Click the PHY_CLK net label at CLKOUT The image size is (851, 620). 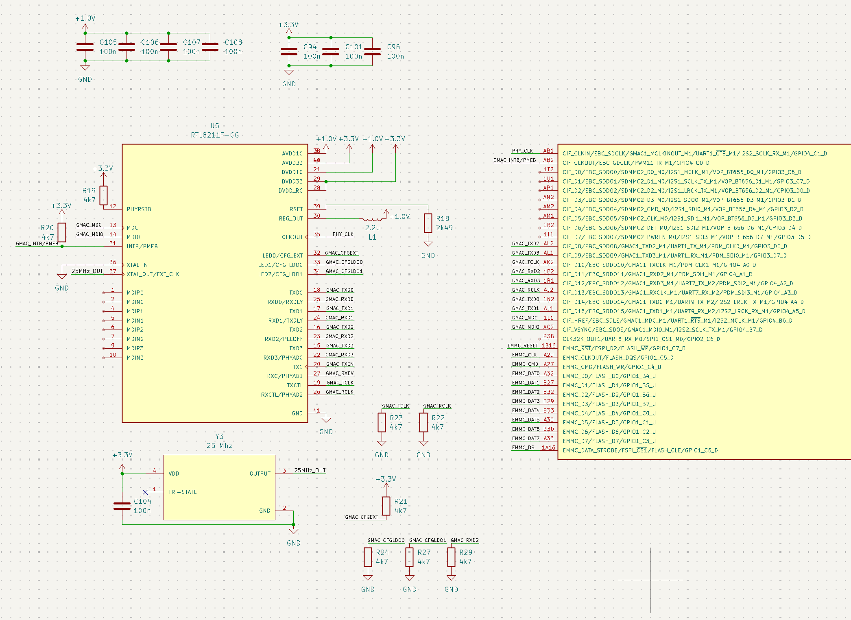[x=343, y=234]
